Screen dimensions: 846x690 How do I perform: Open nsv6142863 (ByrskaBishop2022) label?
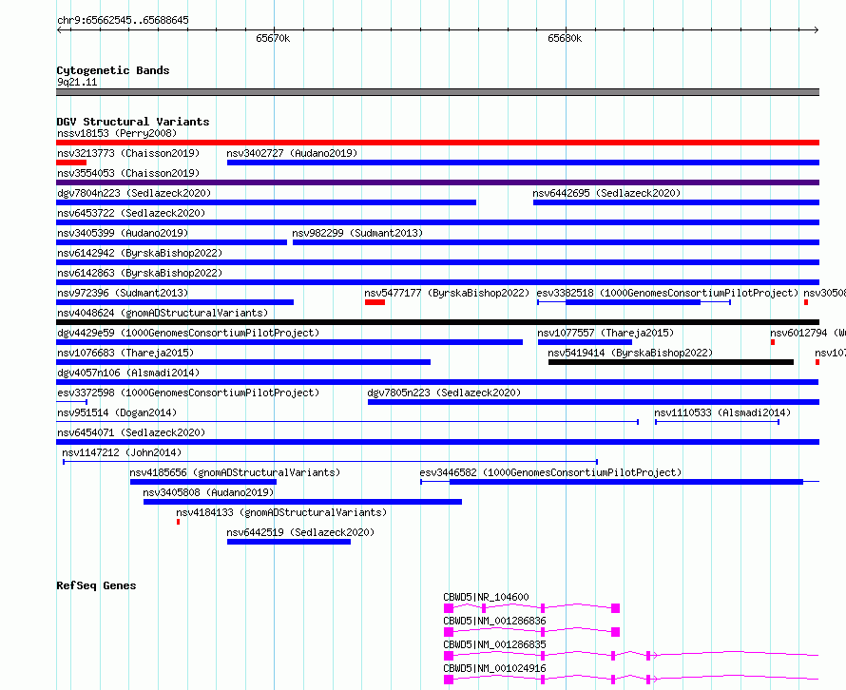click(x=140, y=273)
